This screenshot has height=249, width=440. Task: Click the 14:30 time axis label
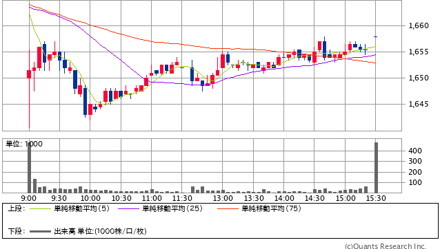(314, 198)
